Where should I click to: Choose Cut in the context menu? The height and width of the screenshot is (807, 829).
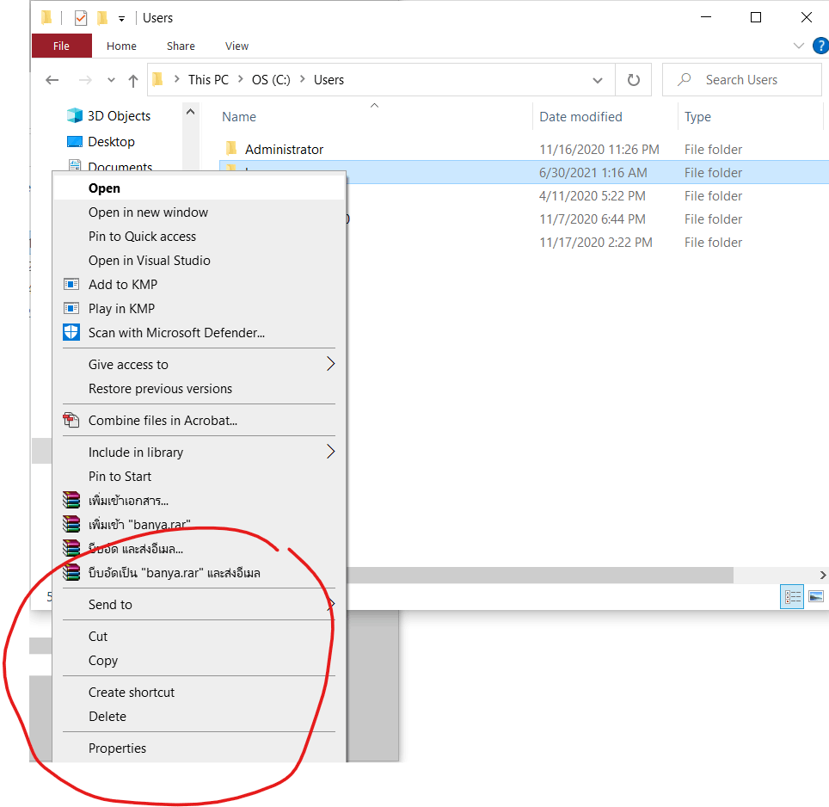pos(200,636)
